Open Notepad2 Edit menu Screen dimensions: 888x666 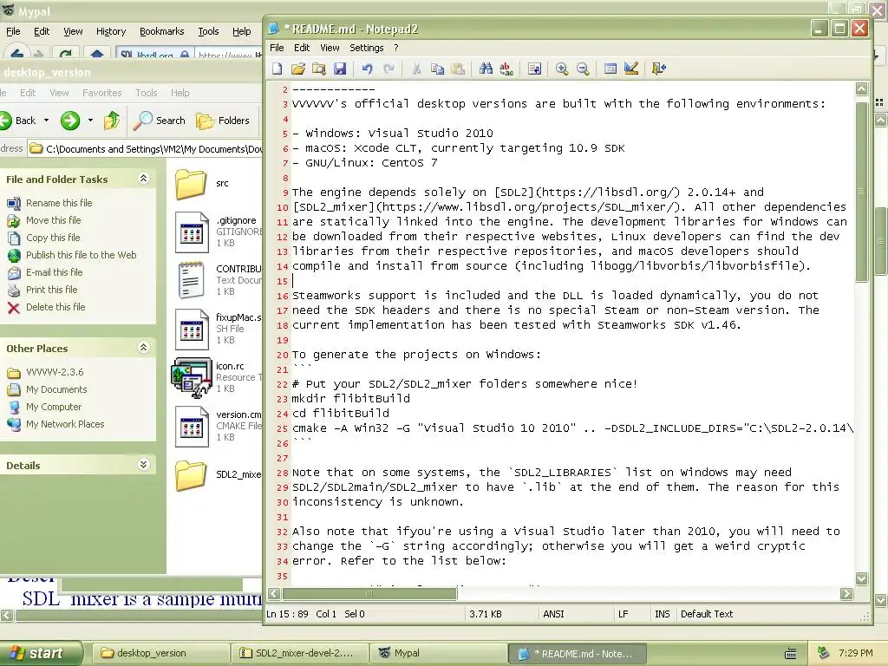pos(302,48)
